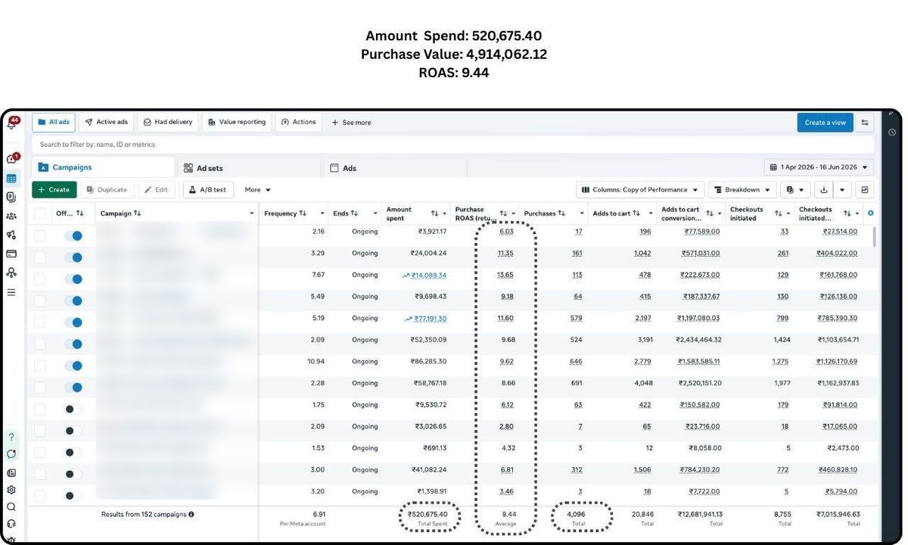Select the Value reporting view
This screenshot has width=908, height=545.
click(237, 122)
